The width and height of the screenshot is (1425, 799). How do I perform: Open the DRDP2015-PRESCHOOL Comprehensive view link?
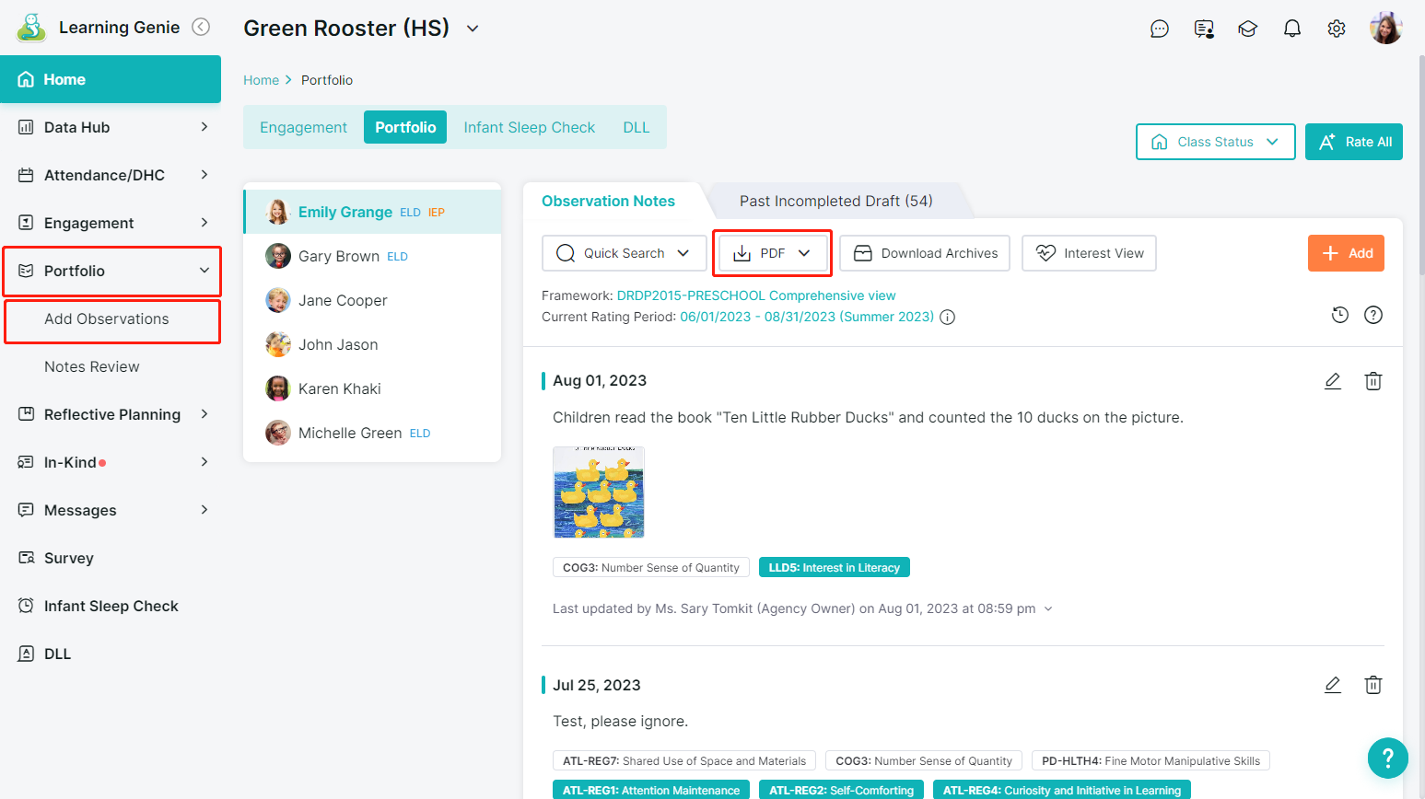[x=755, y=295]
